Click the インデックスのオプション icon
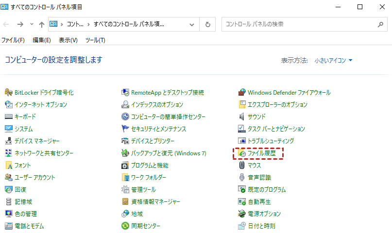The image size is (392, 233). (125, 104)
